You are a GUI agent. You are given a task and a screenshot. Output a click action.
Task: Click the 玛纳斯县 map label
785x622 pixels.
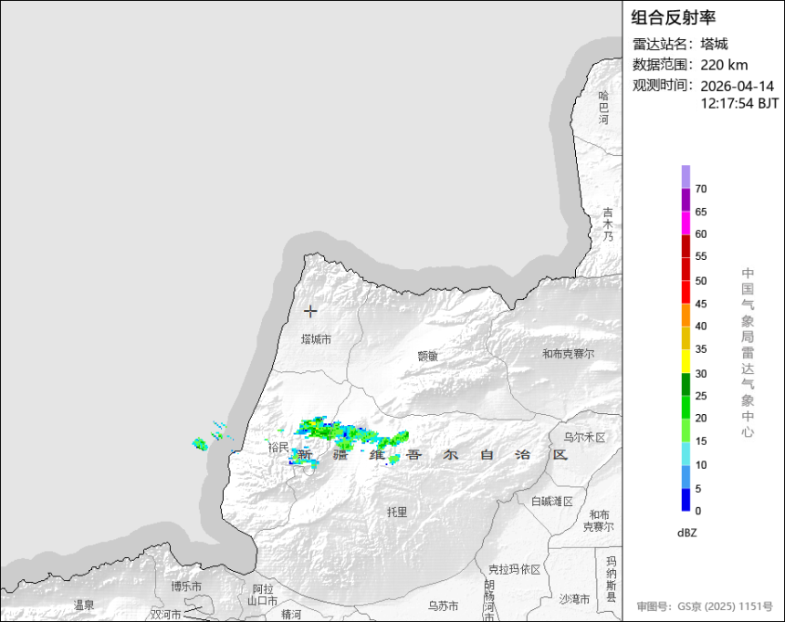pyautogui.click(x=612, y=579)
